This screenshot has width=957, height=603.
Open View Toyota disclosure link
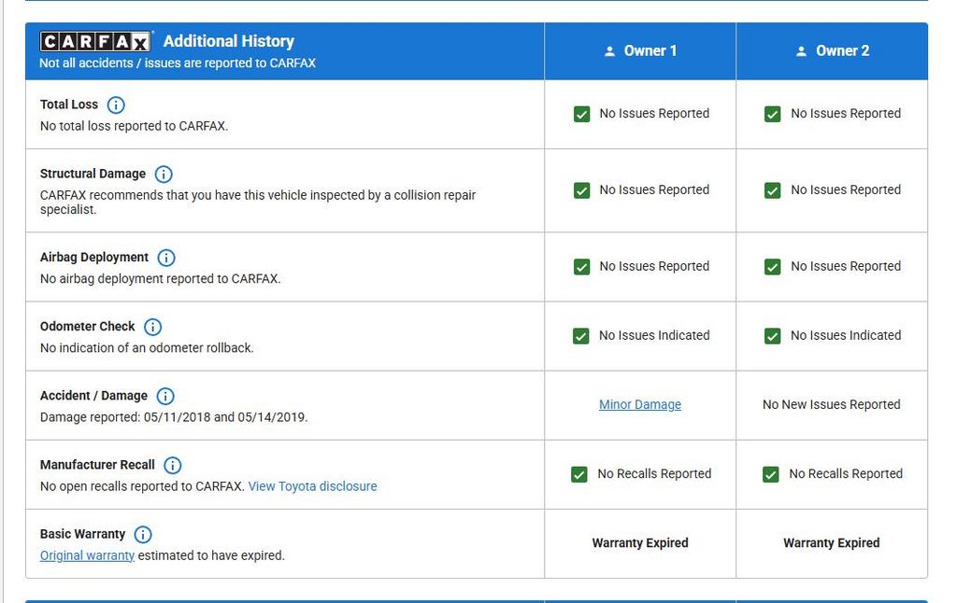(312, 486)
